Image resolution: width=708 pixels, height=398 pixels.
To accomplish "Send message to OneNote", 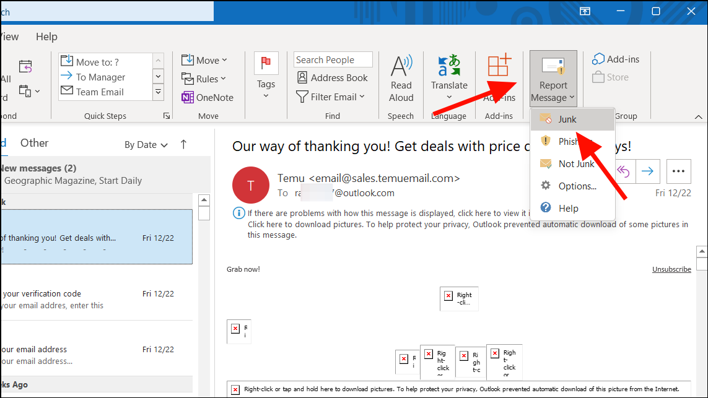I will tap(208, 97).
